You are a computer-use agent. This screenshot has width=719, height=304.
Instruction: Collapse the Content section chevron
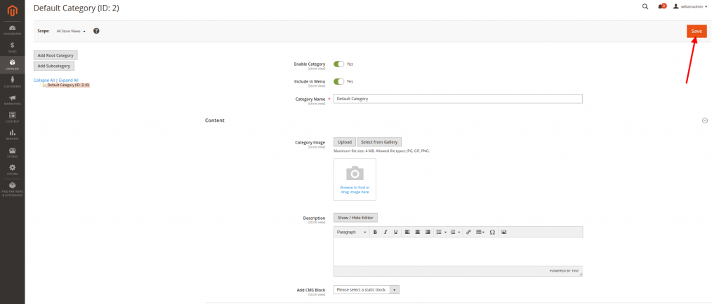click(704, 120)
